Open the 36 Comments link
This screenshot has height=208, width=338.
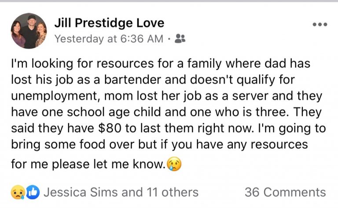pyautogui.click(x=285, y=192)
